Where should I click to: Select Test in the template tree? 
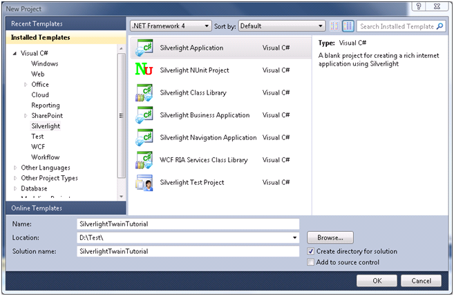37,137
